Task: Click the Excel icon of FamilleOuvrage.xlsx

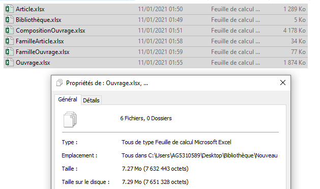Action: (9, 52)
